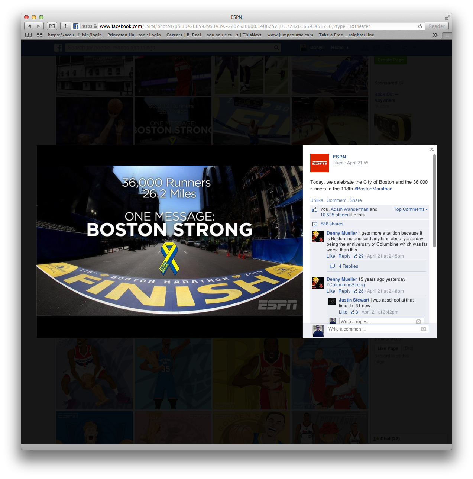Click the comments panel scrollbar
The height and width of the screenshot is (479, 473).
coord(434,201)
